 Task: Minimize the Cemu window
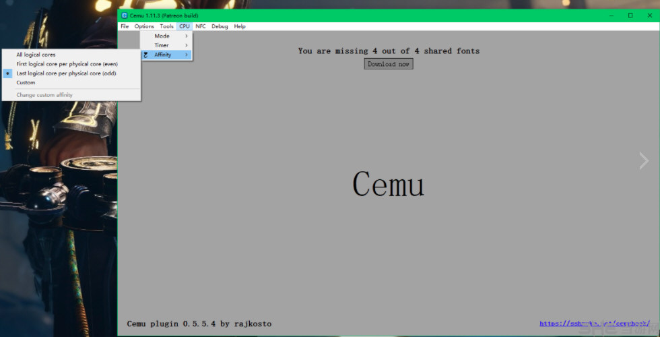[612, 16]
